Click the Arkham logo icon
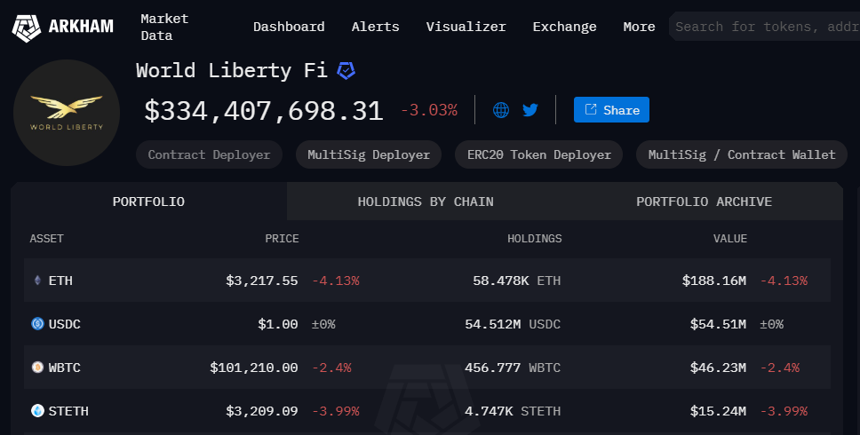This screenshot has width=860, height=435. [x=27, y=27]
